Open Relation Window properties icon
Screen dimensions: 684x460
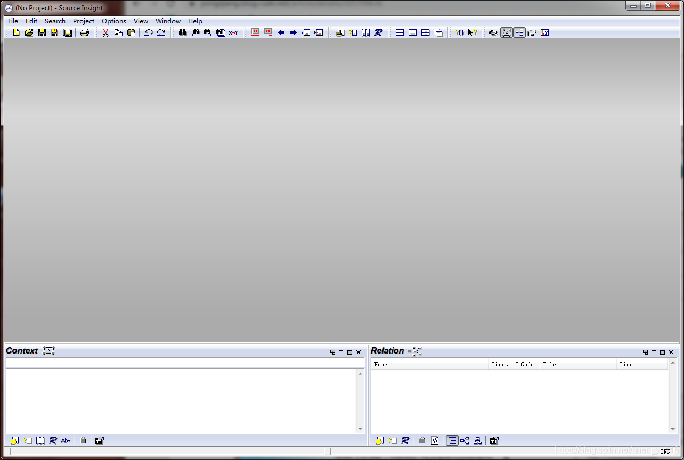click(x=494, y=440)
